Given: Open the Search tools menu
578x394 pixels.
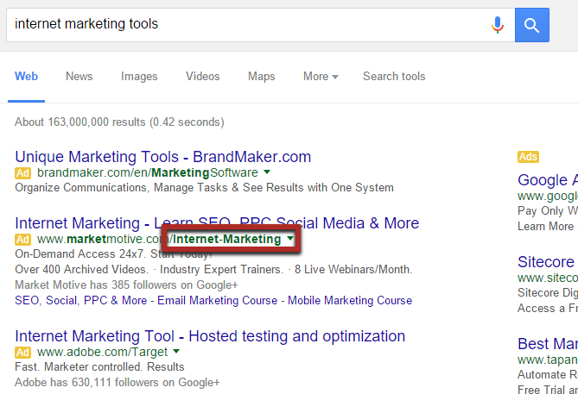Looking at the screenshot, I should [394, 77].
